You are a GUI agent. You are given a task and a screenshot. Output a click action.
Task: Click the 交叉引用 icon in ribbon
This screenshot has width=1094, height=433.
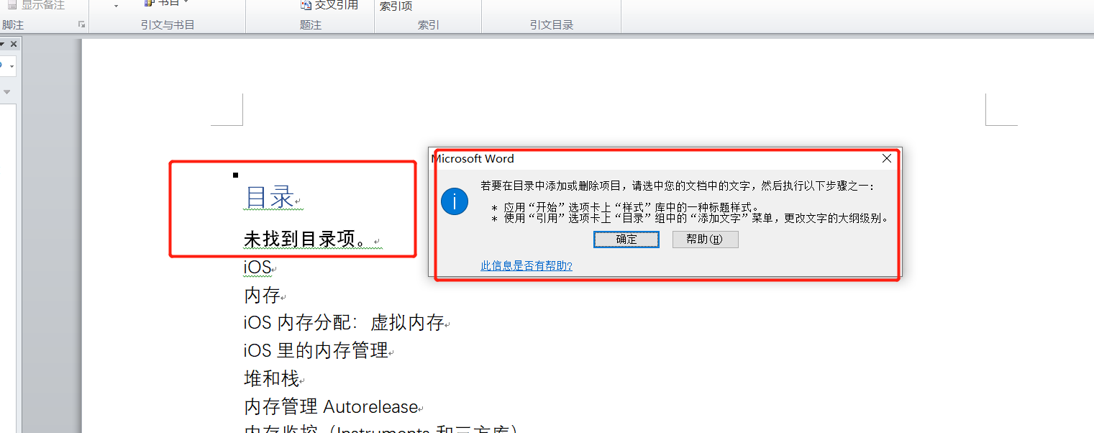[x=306, y=5]
